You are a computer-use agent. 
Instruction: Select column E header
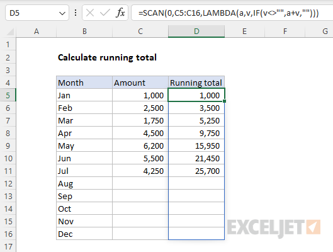click(x=244, y=31)
